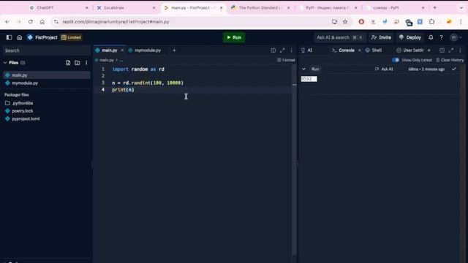This screenshot has width=468, height=263.
Task: Ask AI about the console output
Action: [384, 69]
